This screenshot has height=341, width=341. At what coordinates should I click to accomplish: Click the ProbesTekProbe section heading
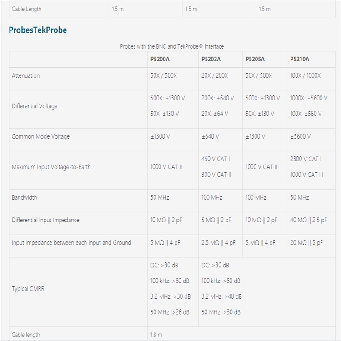38,30
